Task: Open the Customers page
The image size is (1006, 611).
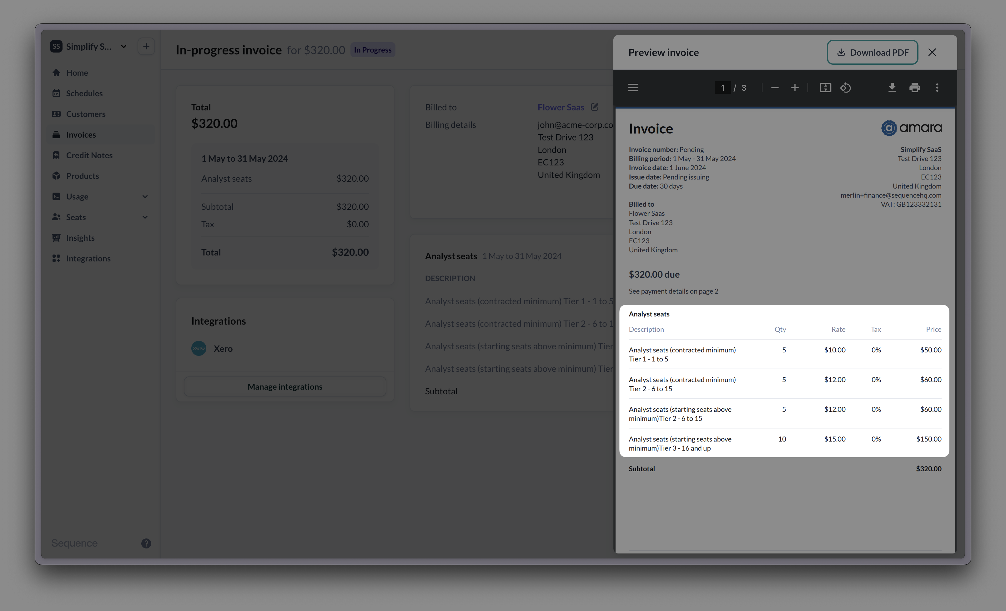Action: 85,114
